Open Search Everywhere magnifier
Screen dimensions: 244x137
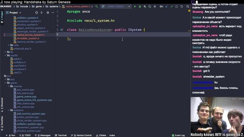[x=188, y=6]
